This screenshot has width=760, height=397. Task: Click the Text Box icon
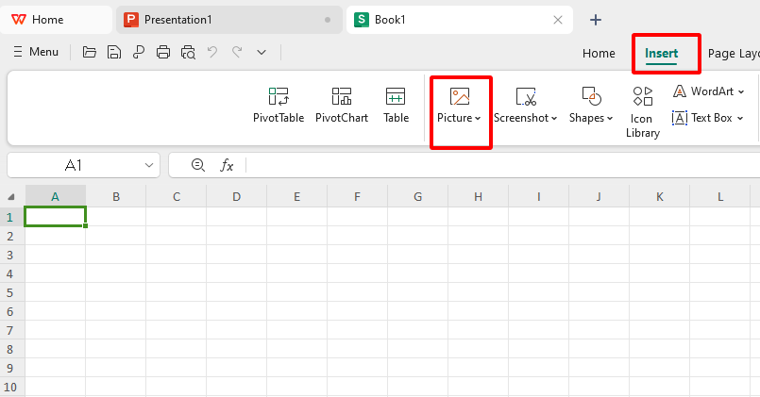click(680, 118)
